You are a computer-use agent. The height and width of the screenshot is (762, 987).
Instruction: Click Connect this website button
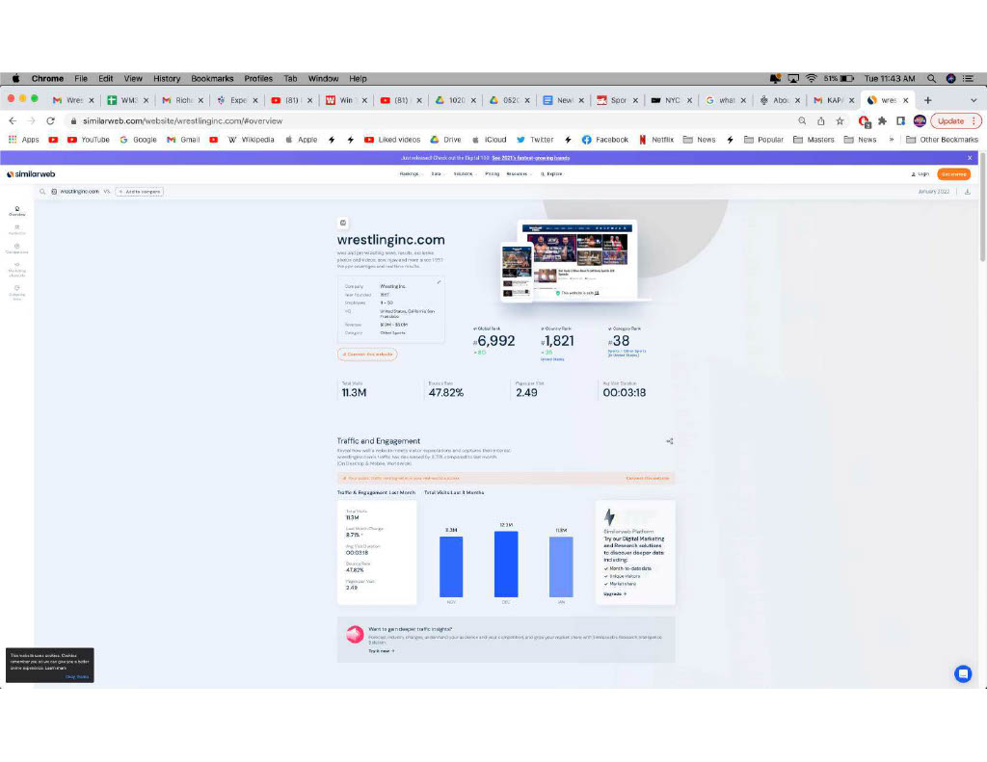367,355
